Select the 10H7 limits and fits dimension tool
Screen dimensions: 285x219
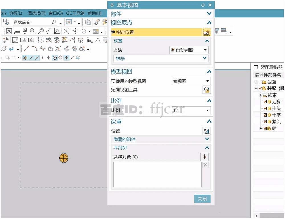tap(56, 40)
